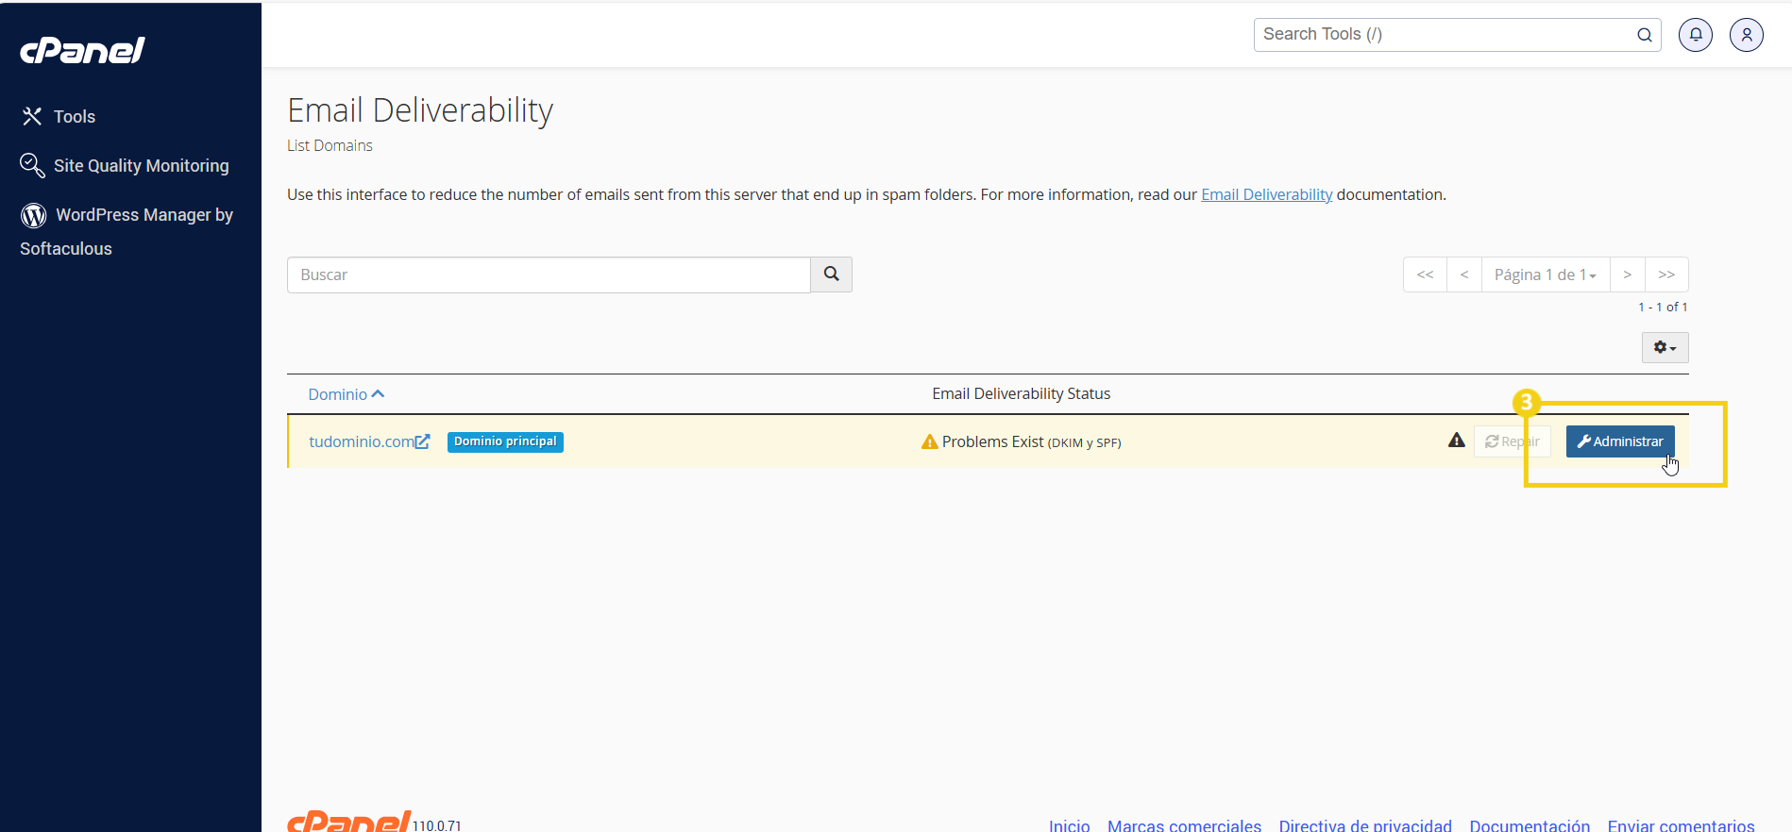Go to the first page (<<)
1792x832 pixels.
tap(1425, 275)
